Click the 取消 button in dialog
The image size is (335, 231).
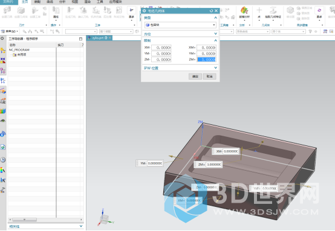[x=210, y=76]
